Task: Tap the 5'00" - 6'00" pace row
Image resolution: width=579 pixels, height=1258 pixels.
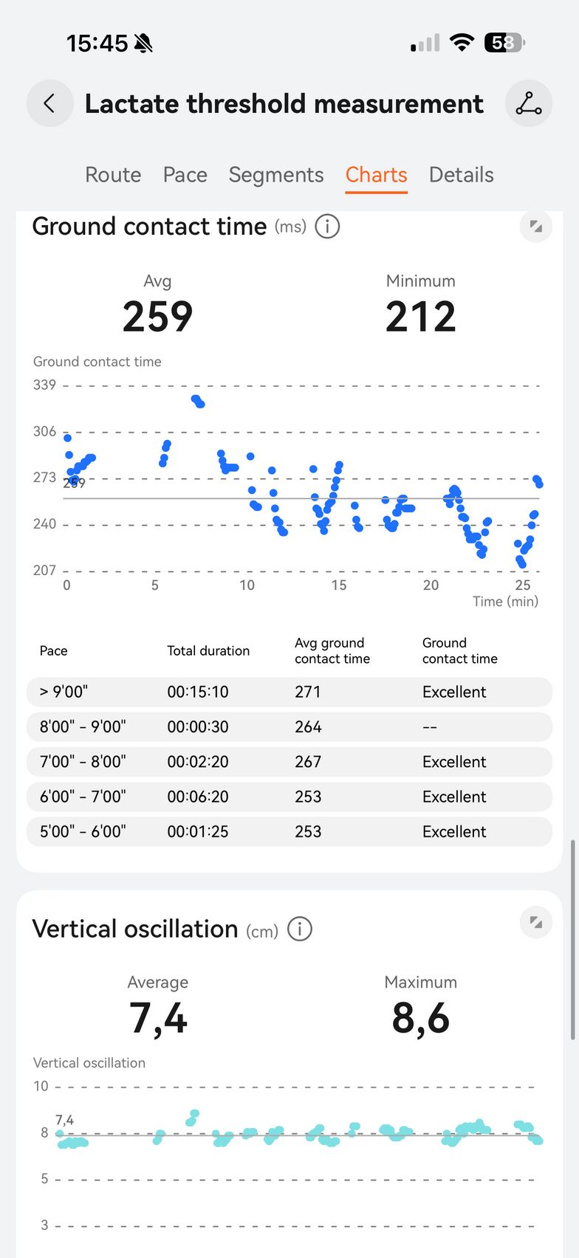Action: pyautogui.click(x=289, y=831)
